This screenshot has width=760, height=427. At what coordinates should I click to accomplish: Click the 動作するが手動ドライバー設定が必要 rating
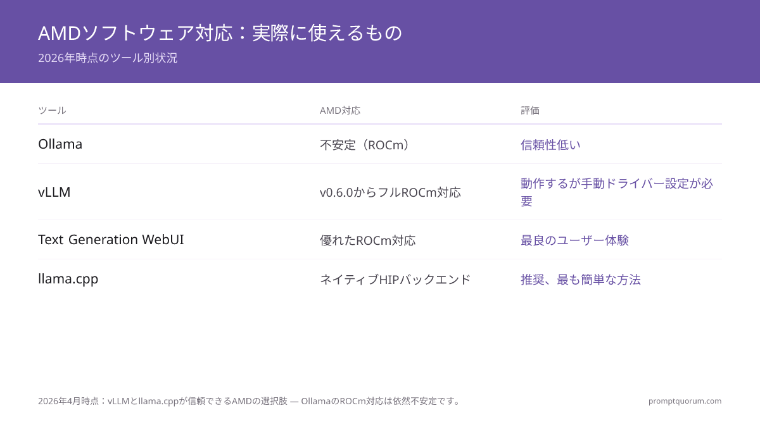617,192
